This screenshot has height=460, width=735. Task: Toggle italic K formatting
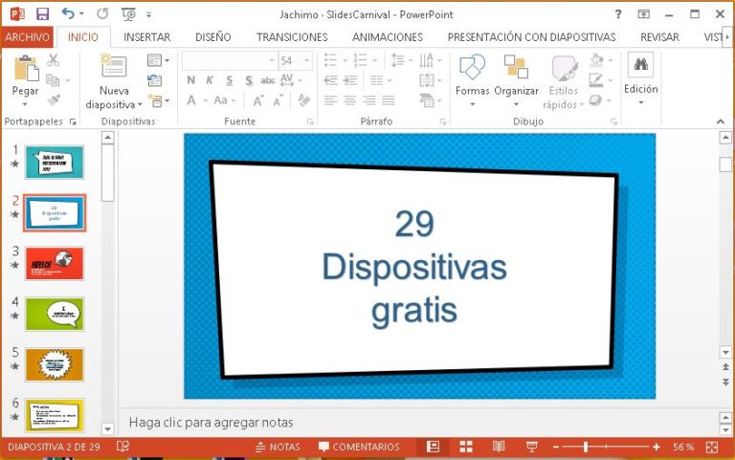210,80
